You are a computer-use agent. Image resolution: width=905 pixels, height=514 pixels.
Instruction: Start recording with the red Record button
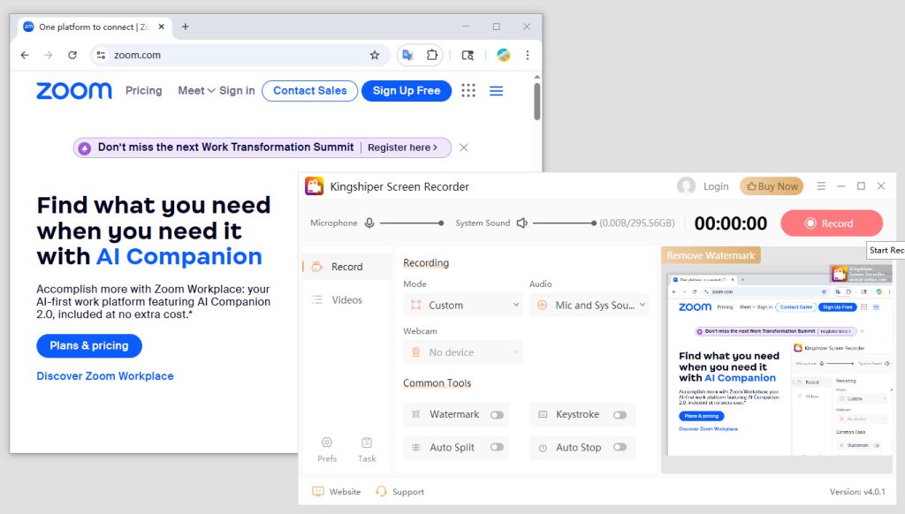[x=831, y=223]
